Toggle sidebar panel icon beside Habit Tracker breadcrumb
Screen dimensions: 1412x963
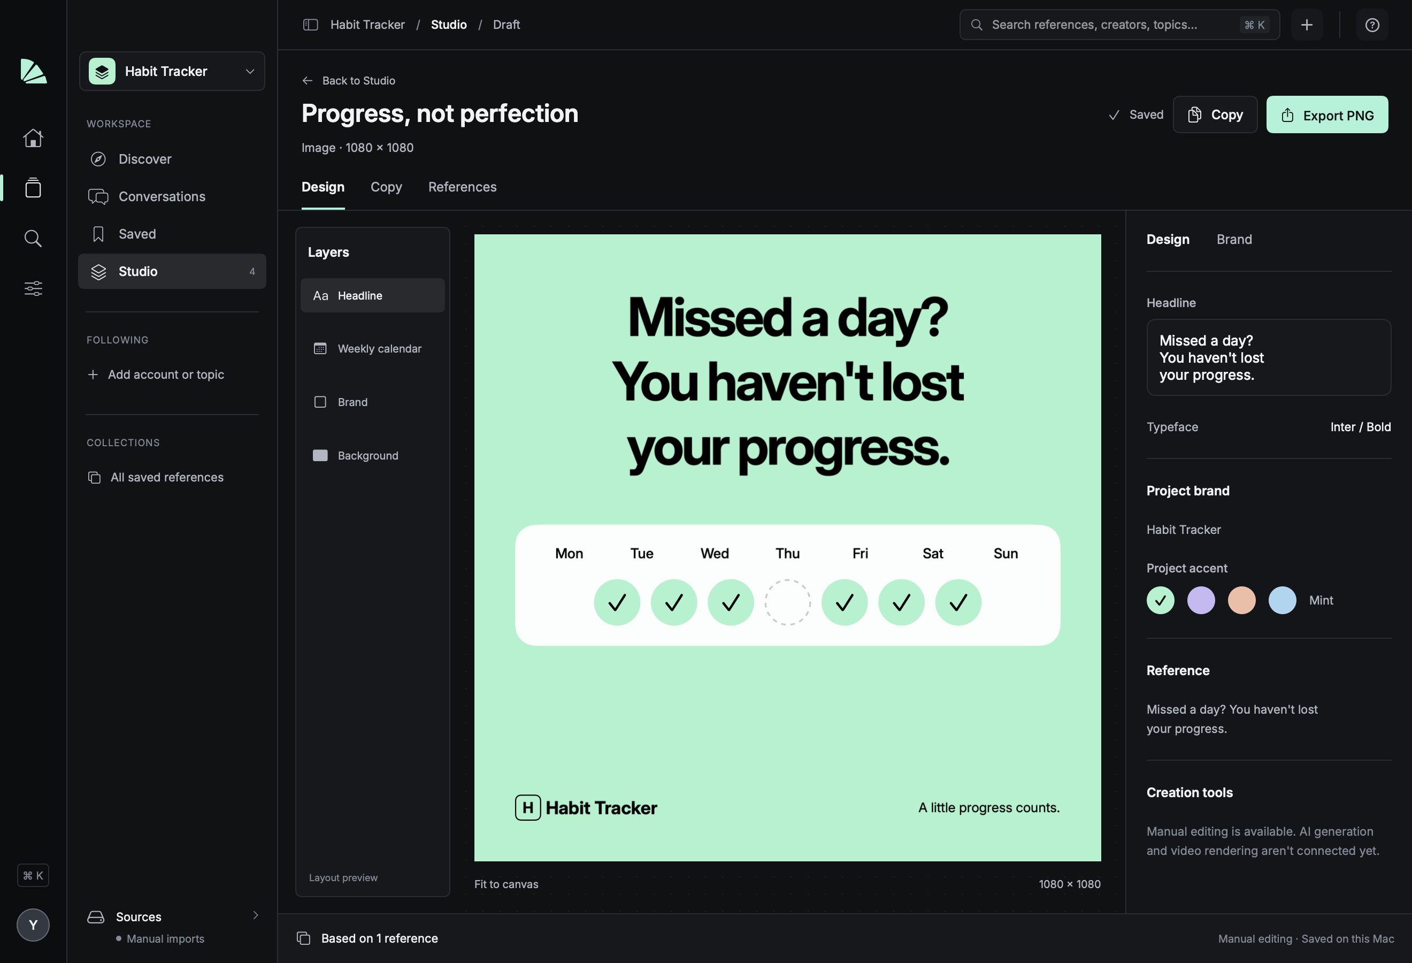[310, 25]
